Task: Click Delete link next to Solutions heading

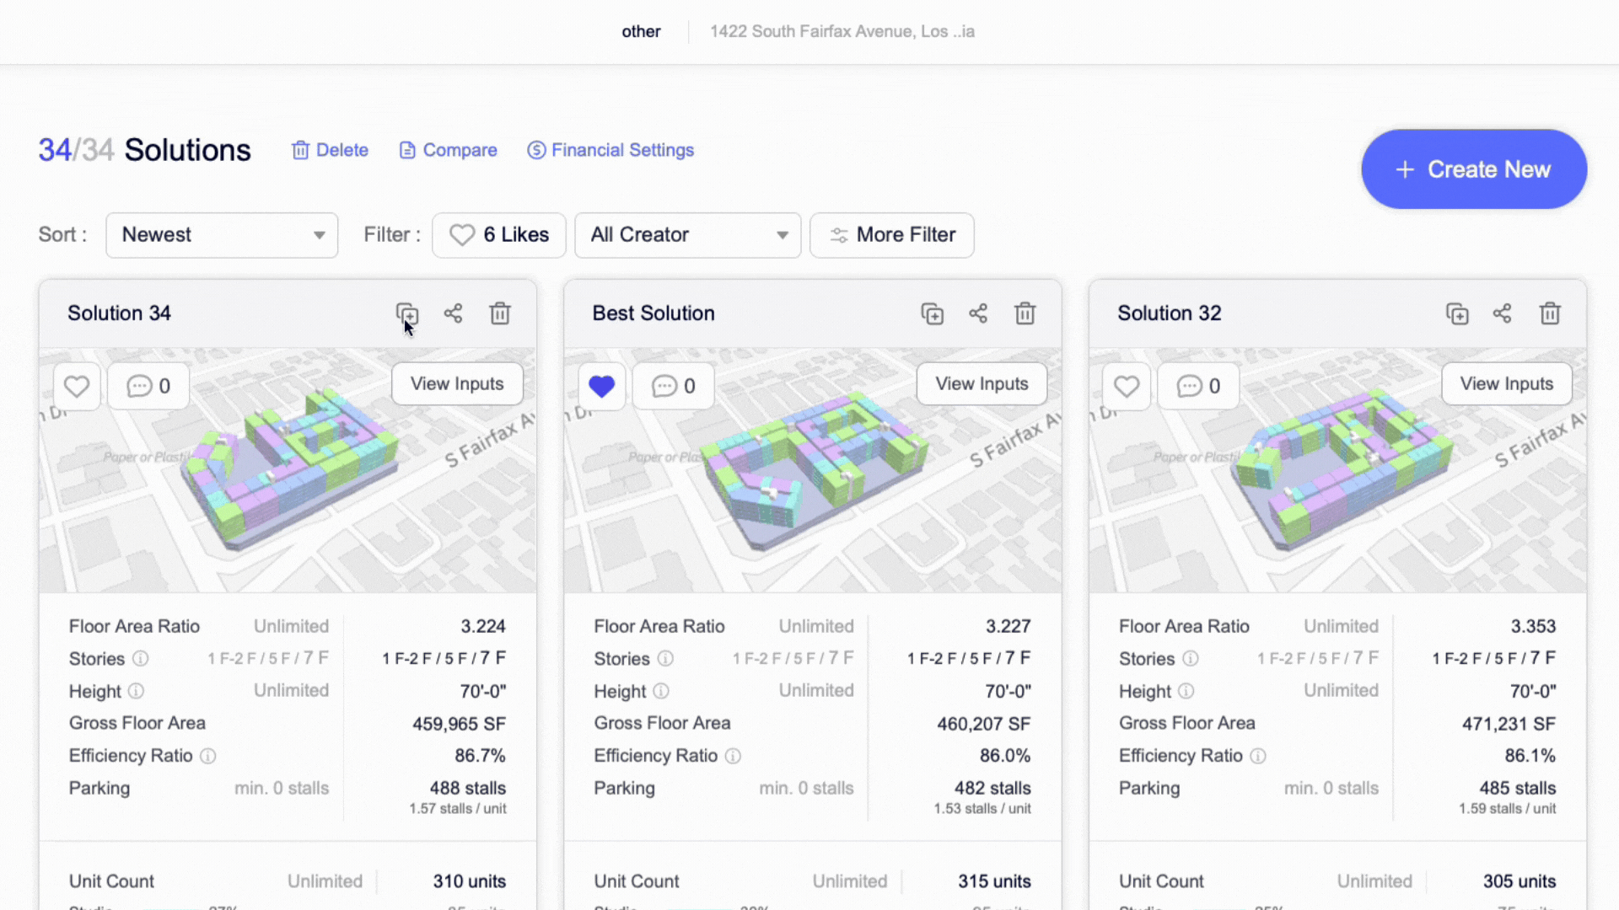Action: click(x=330, y=150)
